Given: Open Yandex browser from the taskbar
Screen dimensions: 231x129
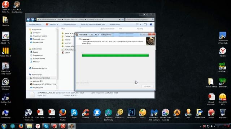Looking at the screenshot, I should point(38,126).
